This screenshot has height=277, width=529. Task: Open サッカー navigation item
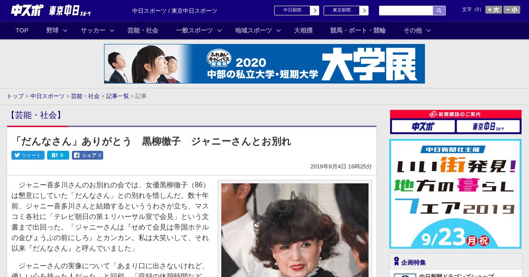(x=93, y=30)
